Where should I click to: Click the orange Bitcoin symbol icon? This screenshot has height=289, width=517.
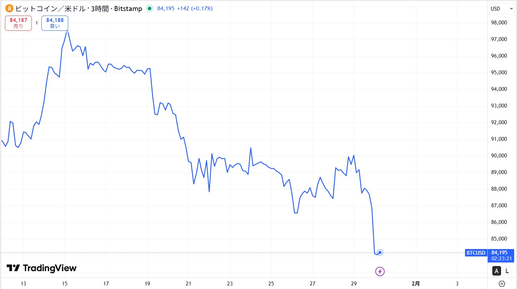[9, 8]
